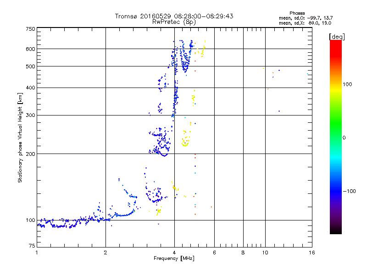Click the '[deg]' colorbar unit label

point(337,37)
